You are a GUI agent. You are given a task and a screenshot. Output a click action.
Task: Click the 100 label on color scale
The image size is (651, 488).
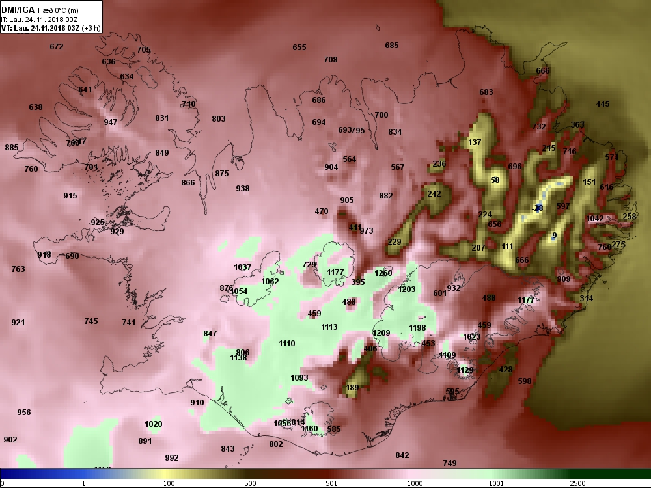[x=169, y=483]
